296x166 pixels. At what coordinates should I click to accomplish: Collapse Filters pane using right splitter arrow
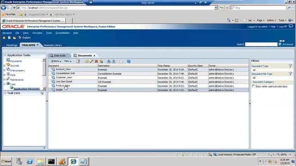(x=250, y=103)
